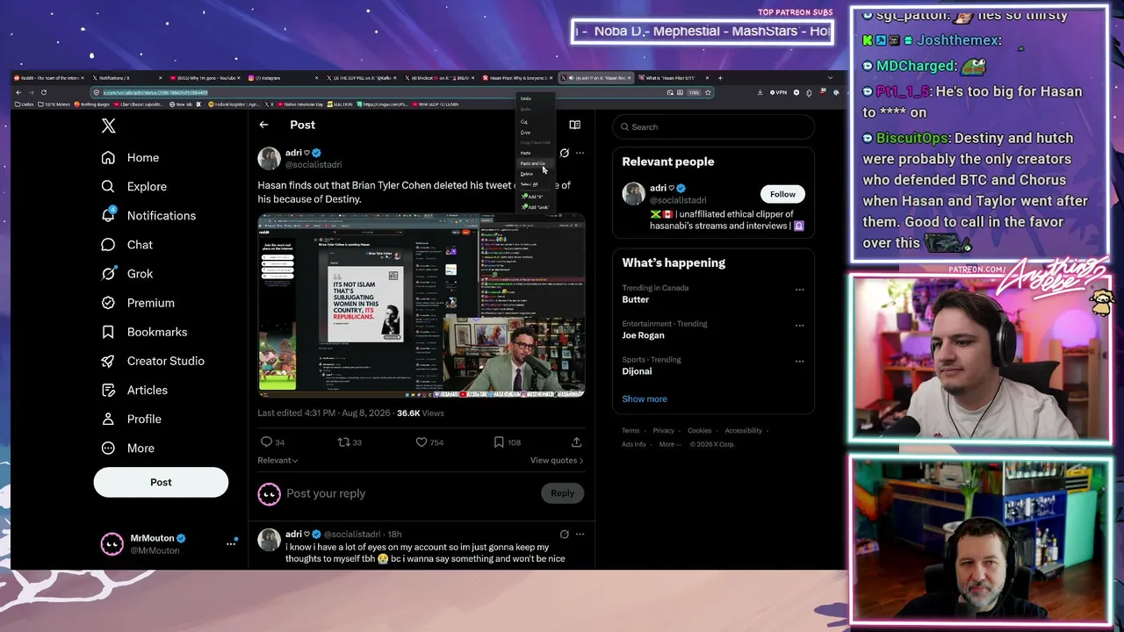Open Explore from the sidebar
1124x632 pixels.
(133, 186)
